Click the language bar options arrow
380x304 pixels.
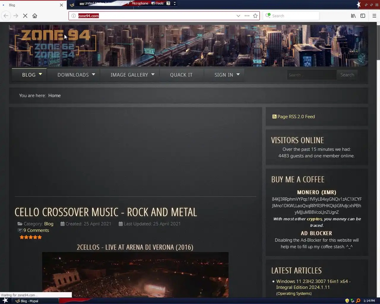[x=175, y=3]
